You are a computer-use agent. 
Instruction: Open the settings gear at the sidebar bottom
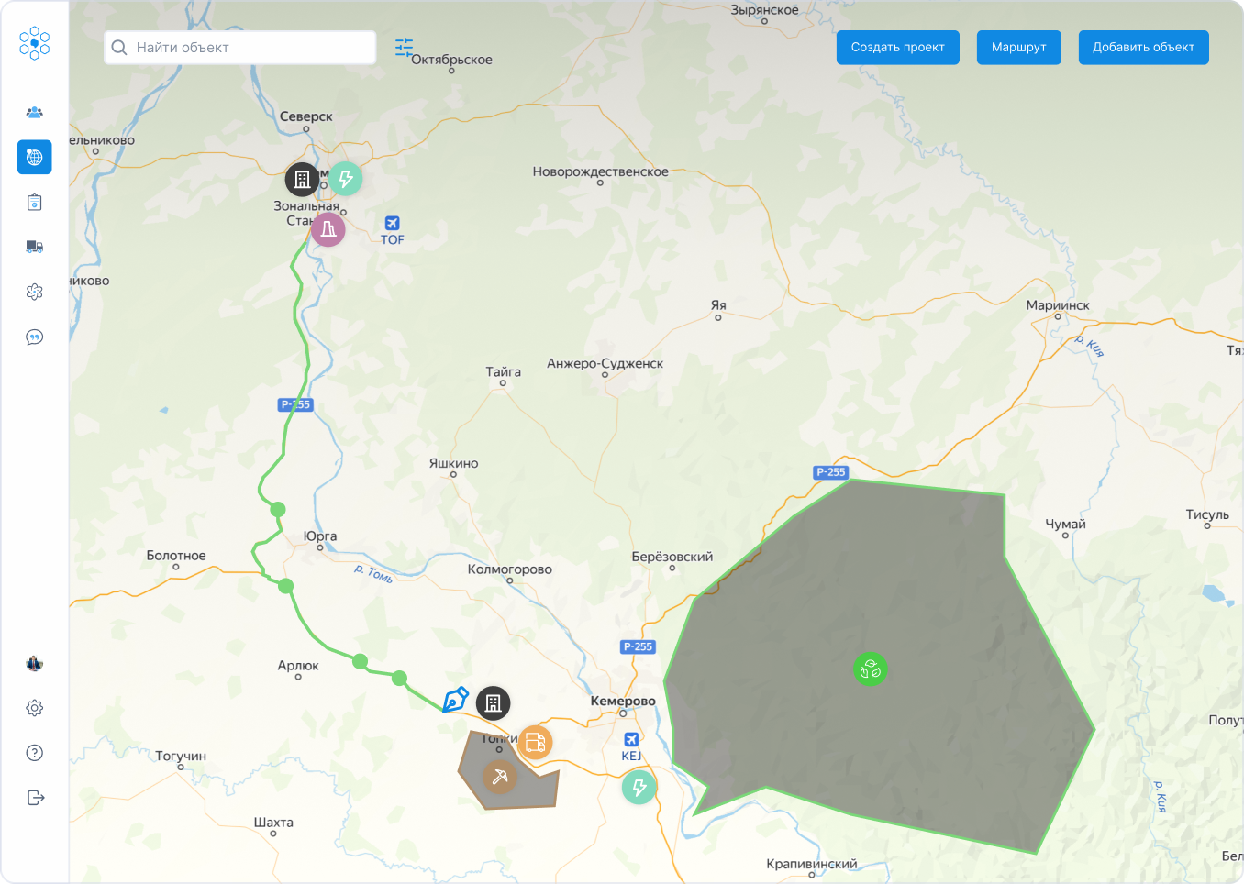[x=34, y=707]
